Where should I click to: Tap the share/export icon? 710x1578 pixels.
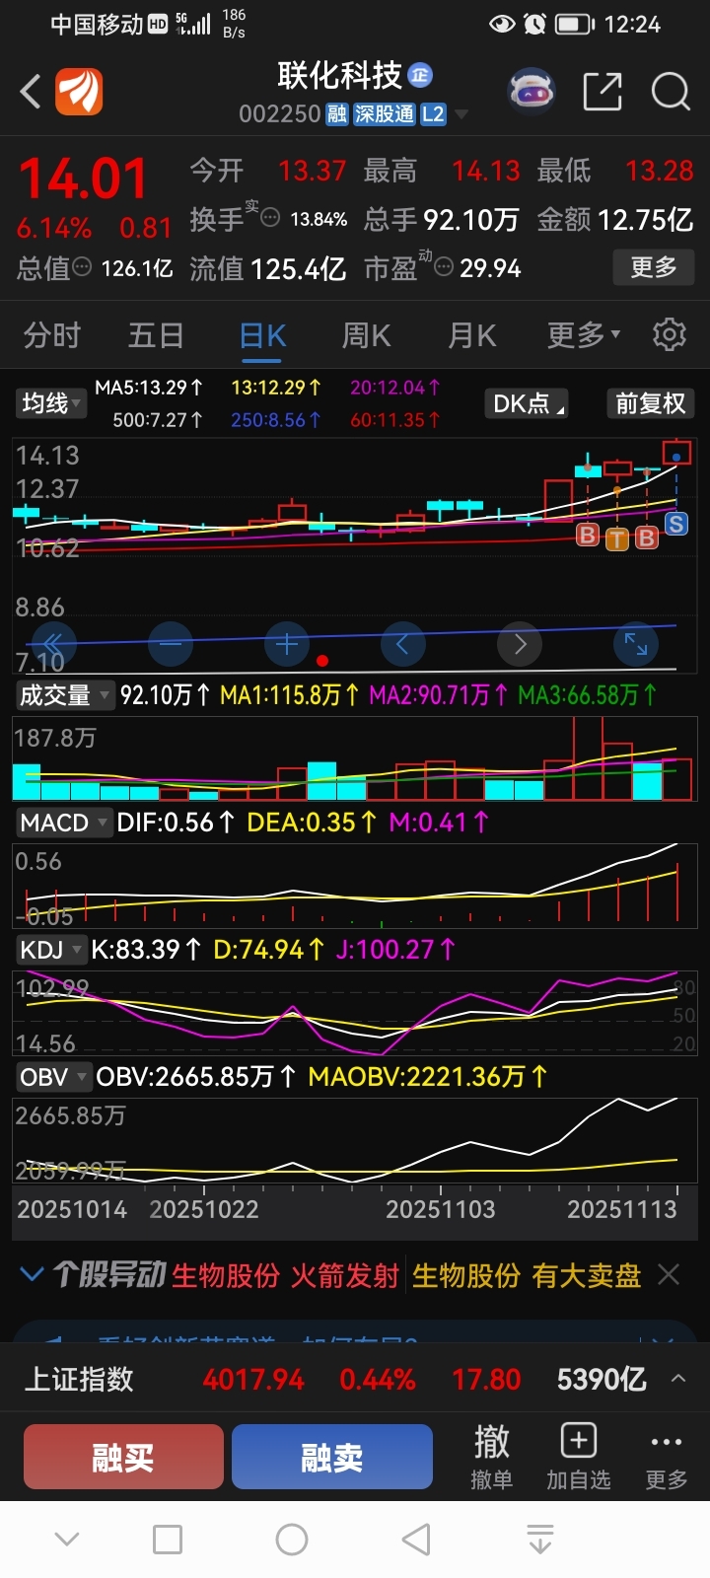click(603, 92)
